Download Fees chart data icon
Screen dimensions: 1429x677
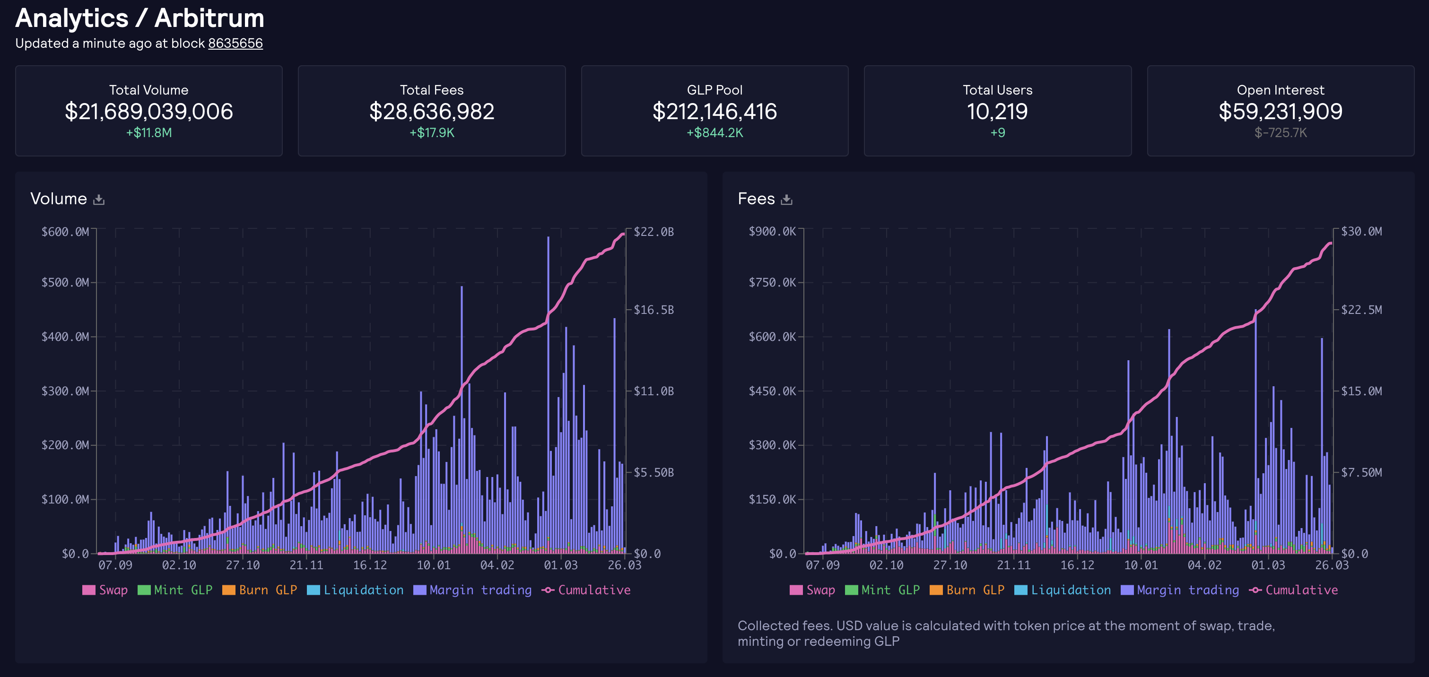[786, 200]
